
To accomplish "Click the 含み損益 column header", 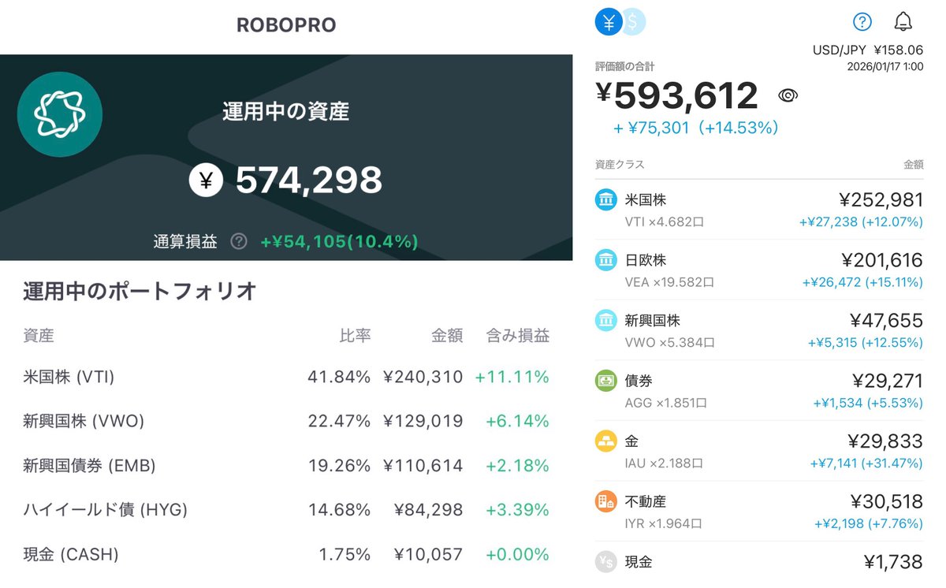I will tap(518, 336).
